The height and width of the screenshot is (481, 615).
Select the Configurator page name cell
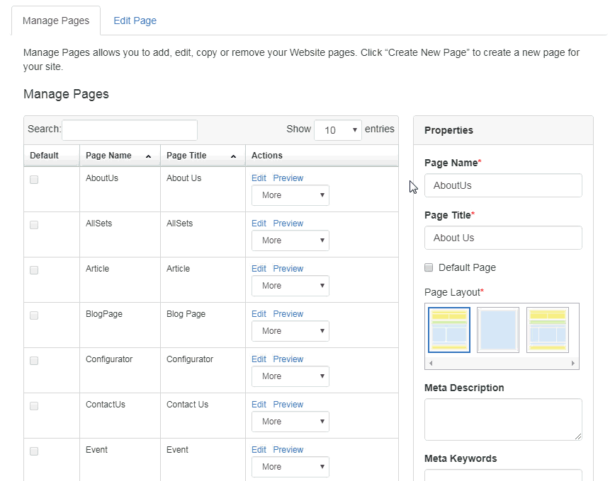[x=120, y=371]
